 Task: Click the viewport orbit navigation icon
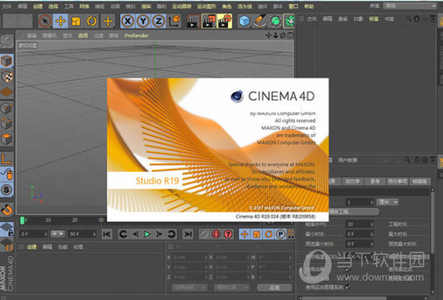pos(283,35)
